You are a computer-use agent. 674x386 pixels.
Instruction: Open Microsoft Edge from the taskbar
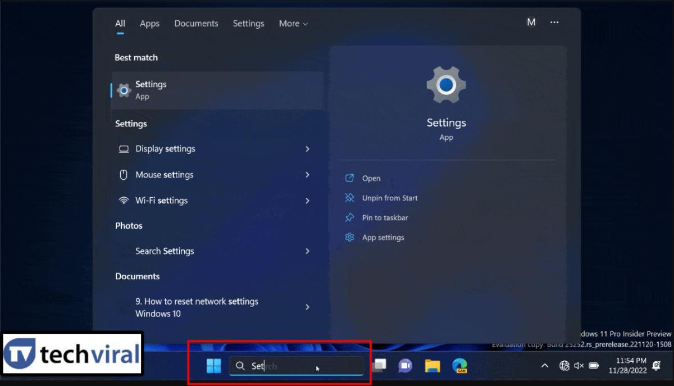pos(459,366)
